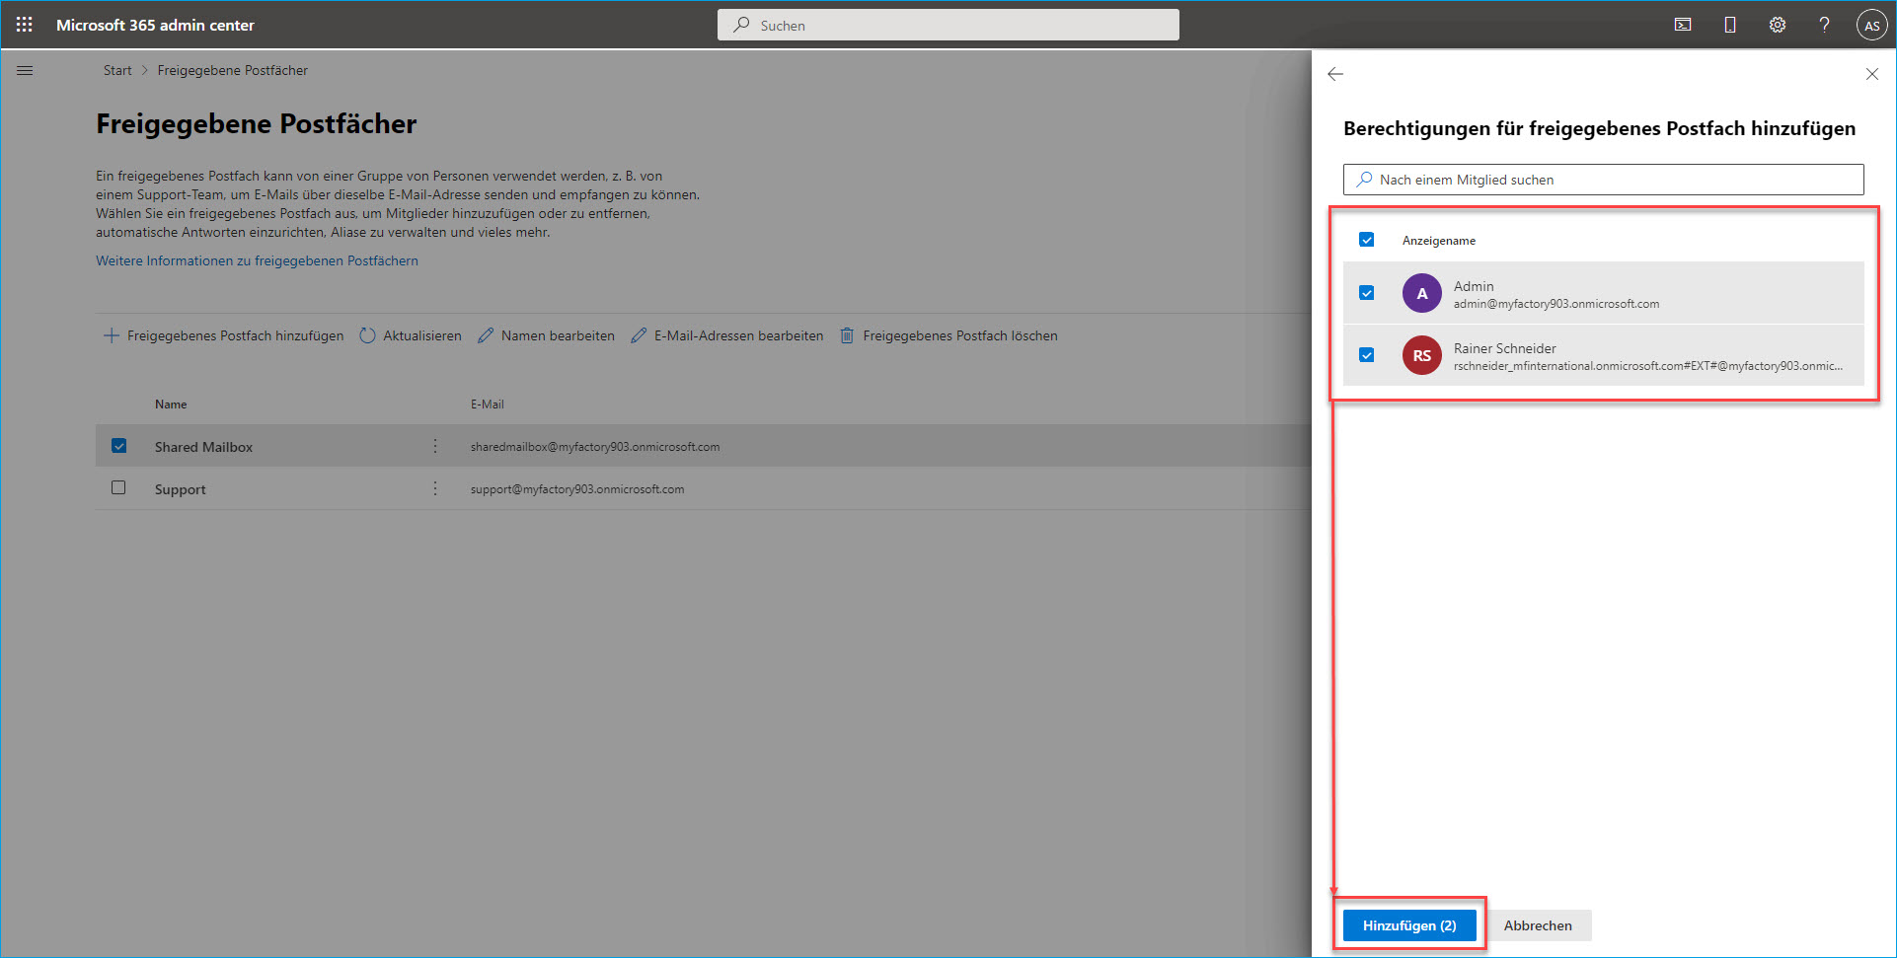Close the permissions side panel
This screenshot has height=958, width=1897.
coord(1871,74)
